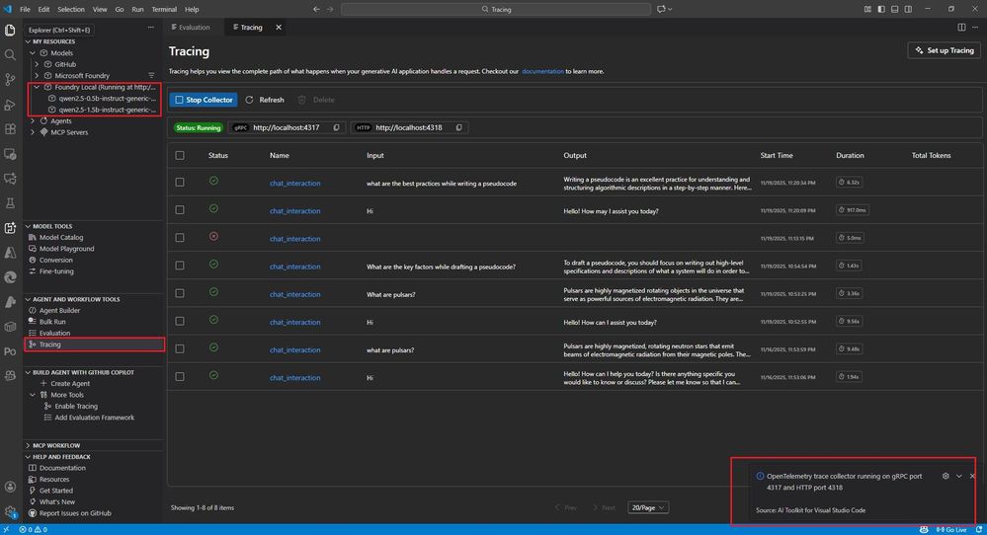
Task: Select checkbox for the failed trace row
Action: pyautogui.click(x=180, y=238)
